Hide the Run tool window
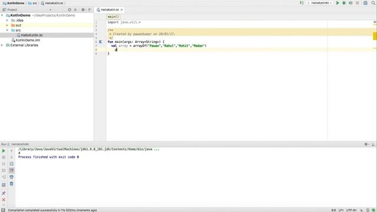The width and height of the screenshot is (377, 212). pyautogui.click(x=373, y=144)
